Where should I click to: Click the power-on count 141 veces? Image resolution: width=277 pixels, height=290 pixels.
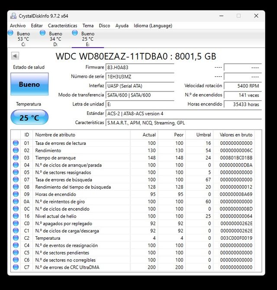243,95
